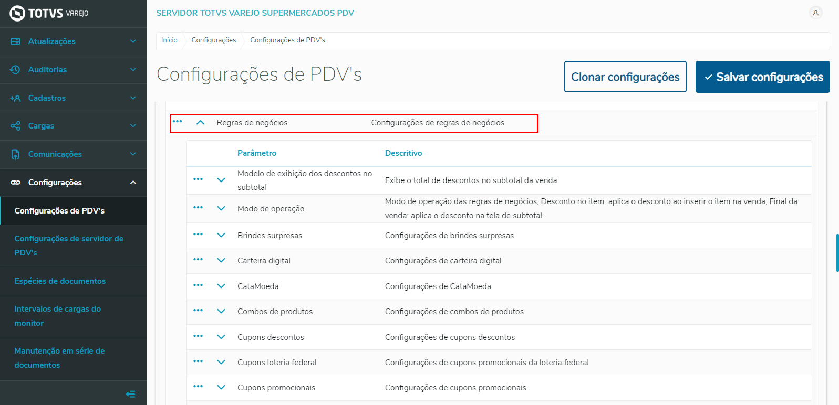This screenshot has width=839, height=405.
Task: Go to Configurações breadcrumb
Action: [x=214, y=40]
